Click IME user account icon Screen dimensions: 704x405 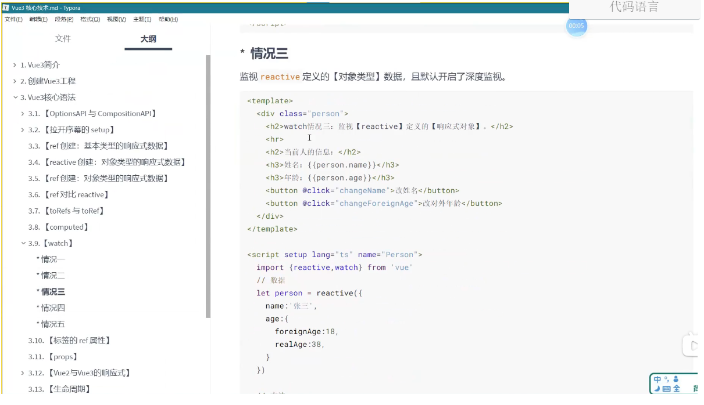coord(676,379)
